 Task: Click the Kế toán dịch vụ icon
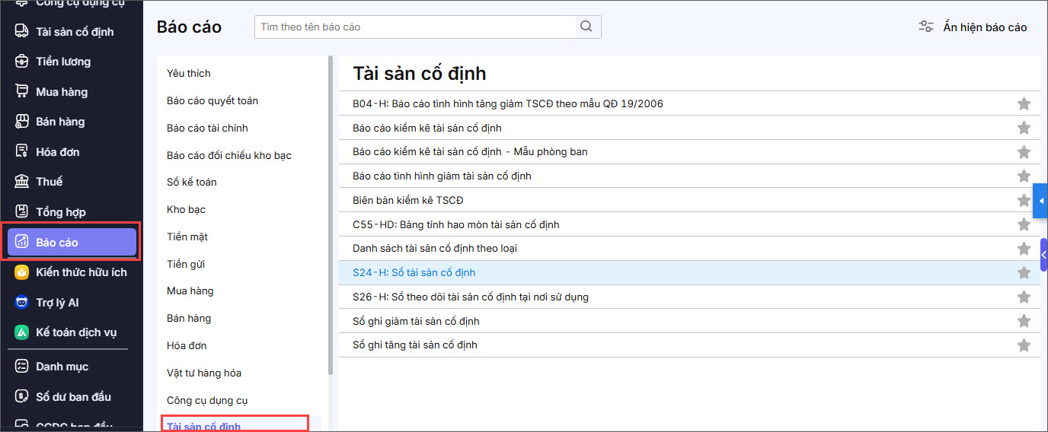coord(22,332)
